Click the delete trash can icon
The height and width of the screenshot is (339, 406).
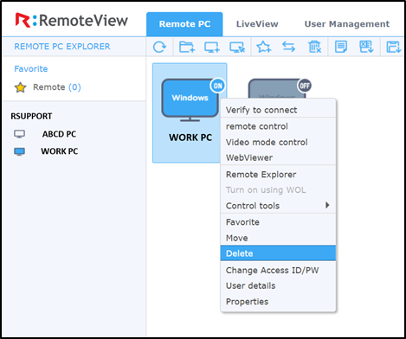[x=314, y=47]
